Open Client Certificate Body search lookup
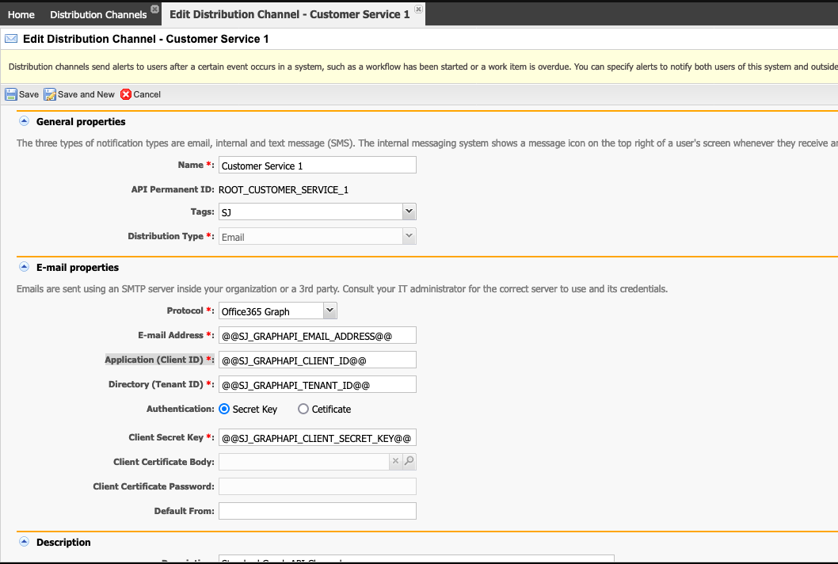Image resolution: width=838 pixels, height=564 pixels. [409, 461]
